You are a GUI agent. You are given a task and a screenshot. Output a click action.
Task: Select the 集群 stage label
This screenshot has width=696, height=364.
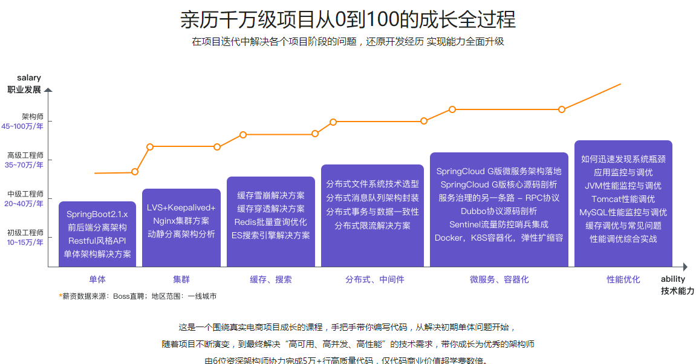click(x=181, y=280)
